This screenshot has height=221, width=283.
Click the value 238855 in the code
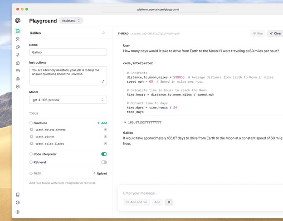179,77
